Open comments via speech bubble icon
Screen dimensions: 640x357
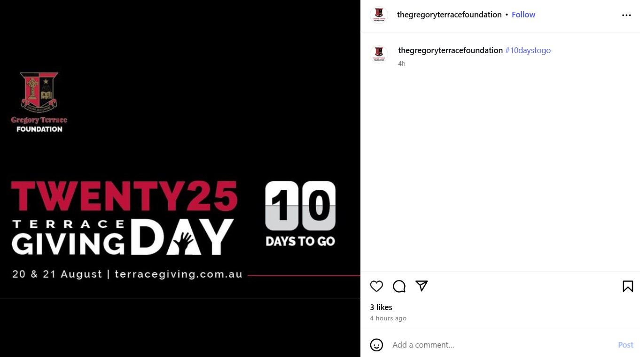[399, 286]
